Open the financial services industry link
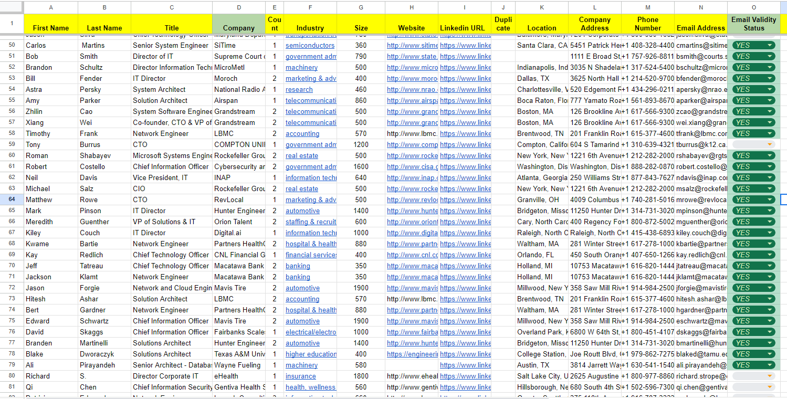 (x=311, y=255)
